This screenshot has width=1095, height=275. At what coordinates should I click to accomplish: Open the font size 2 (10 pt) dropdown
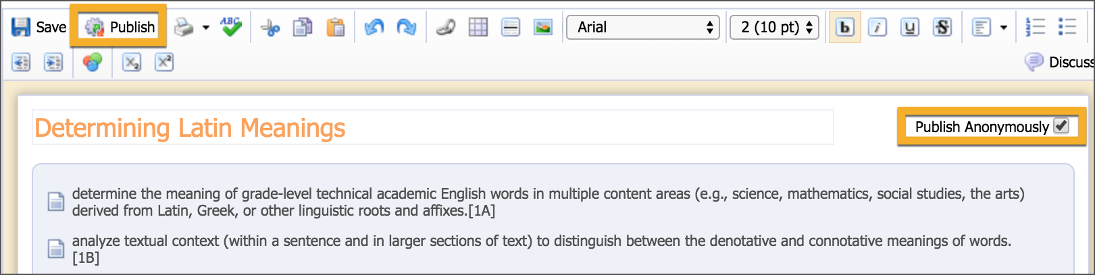[774, 28]
